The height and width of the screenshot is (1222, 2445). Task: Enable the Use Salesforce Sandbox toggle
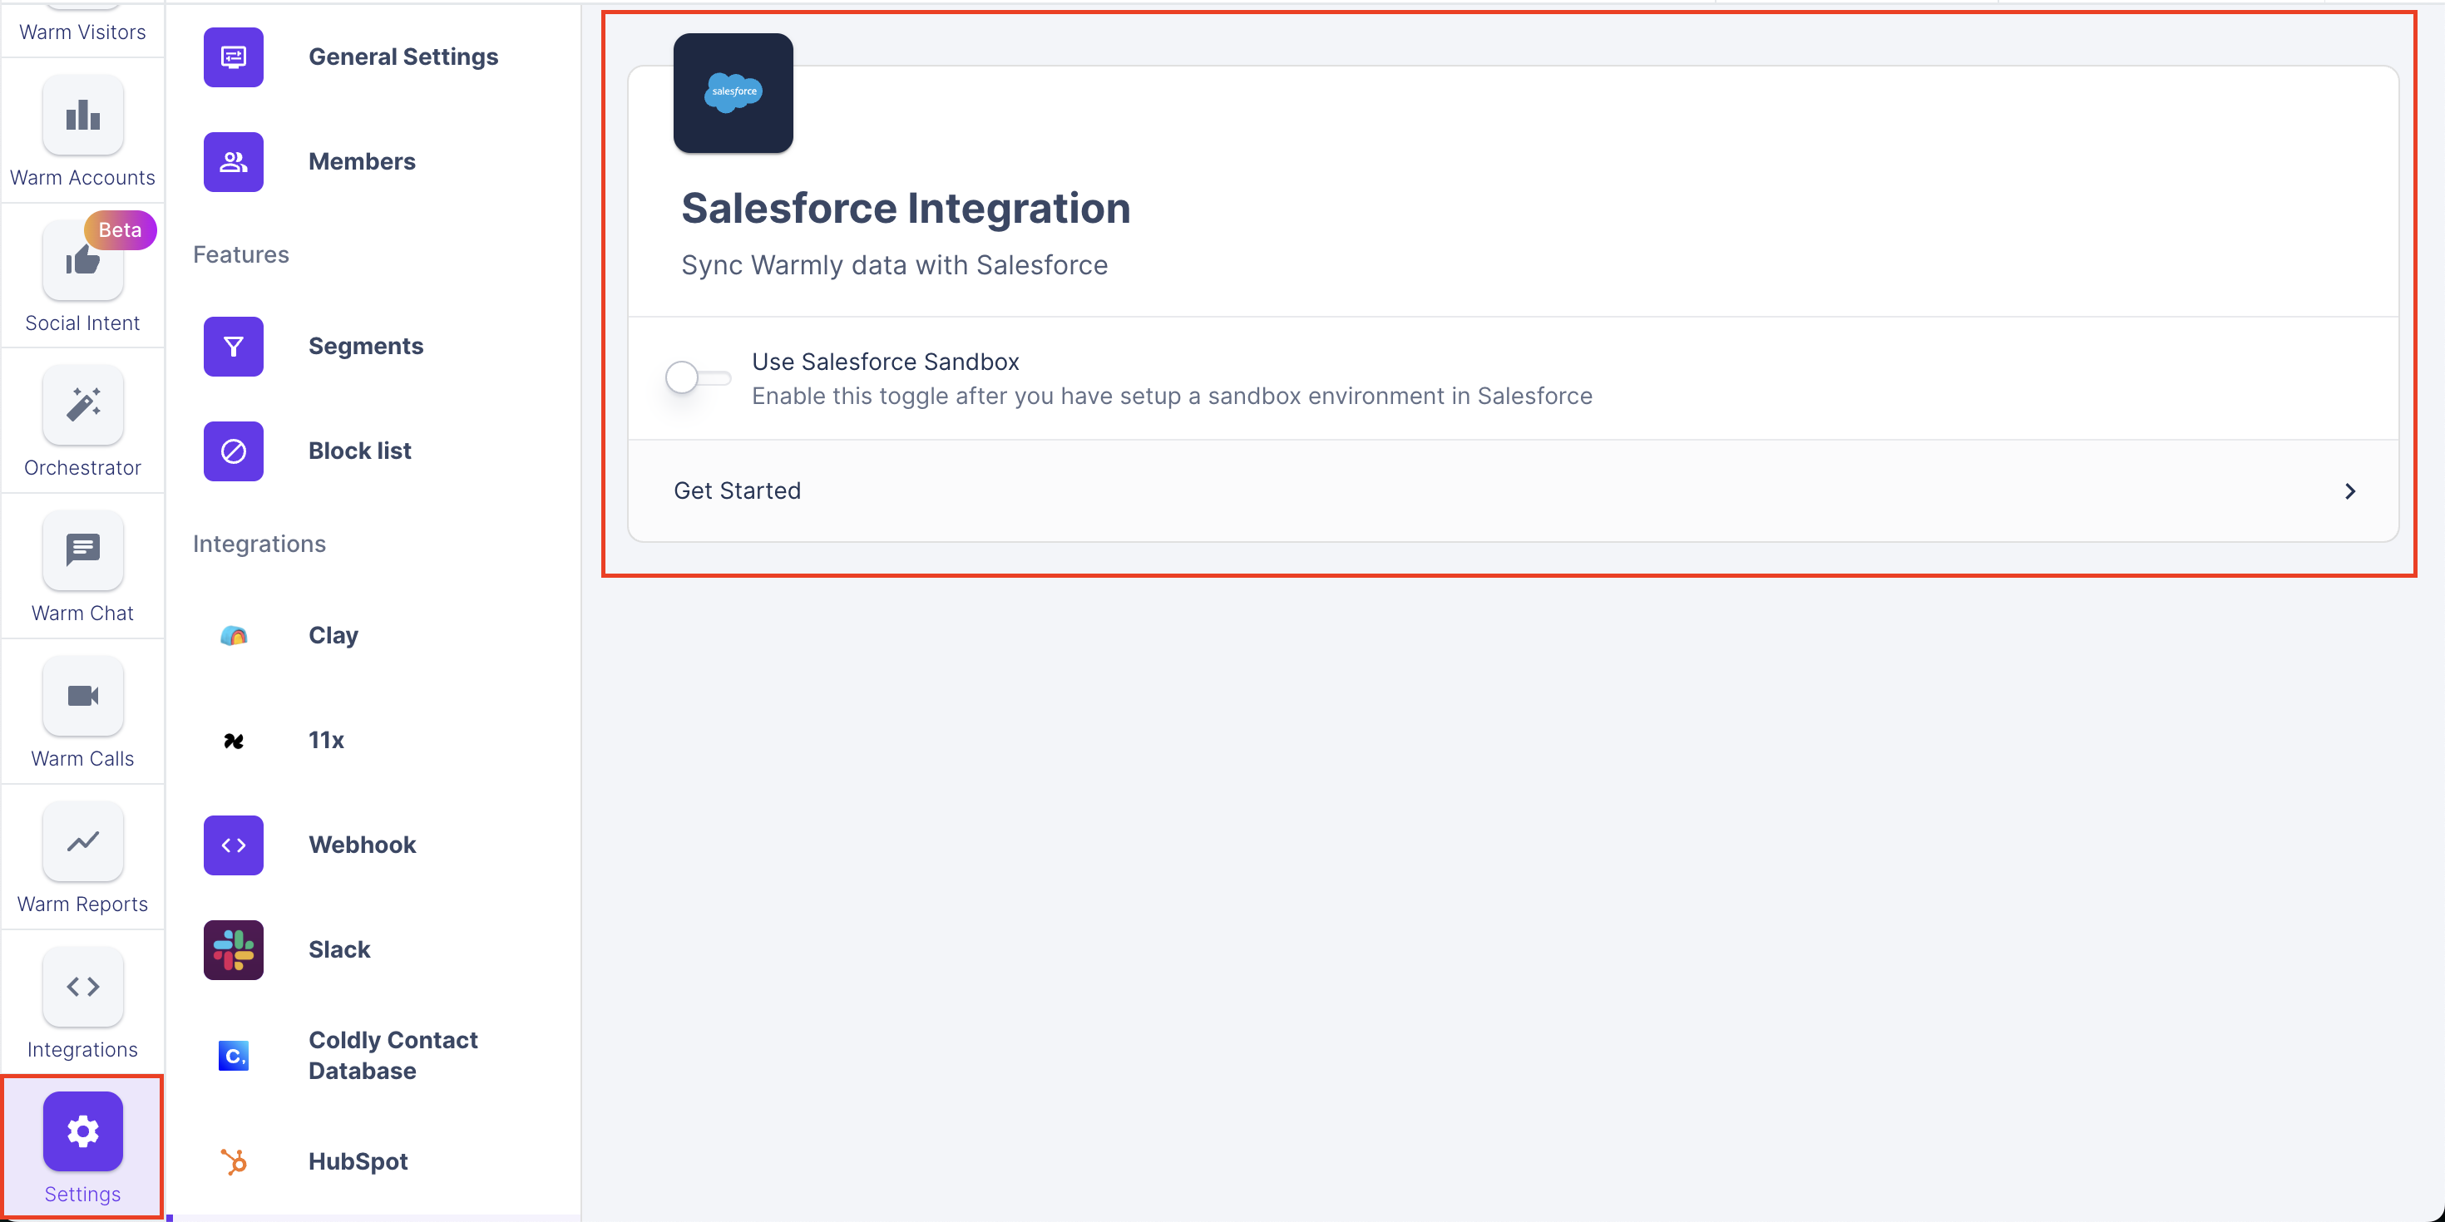697,377
